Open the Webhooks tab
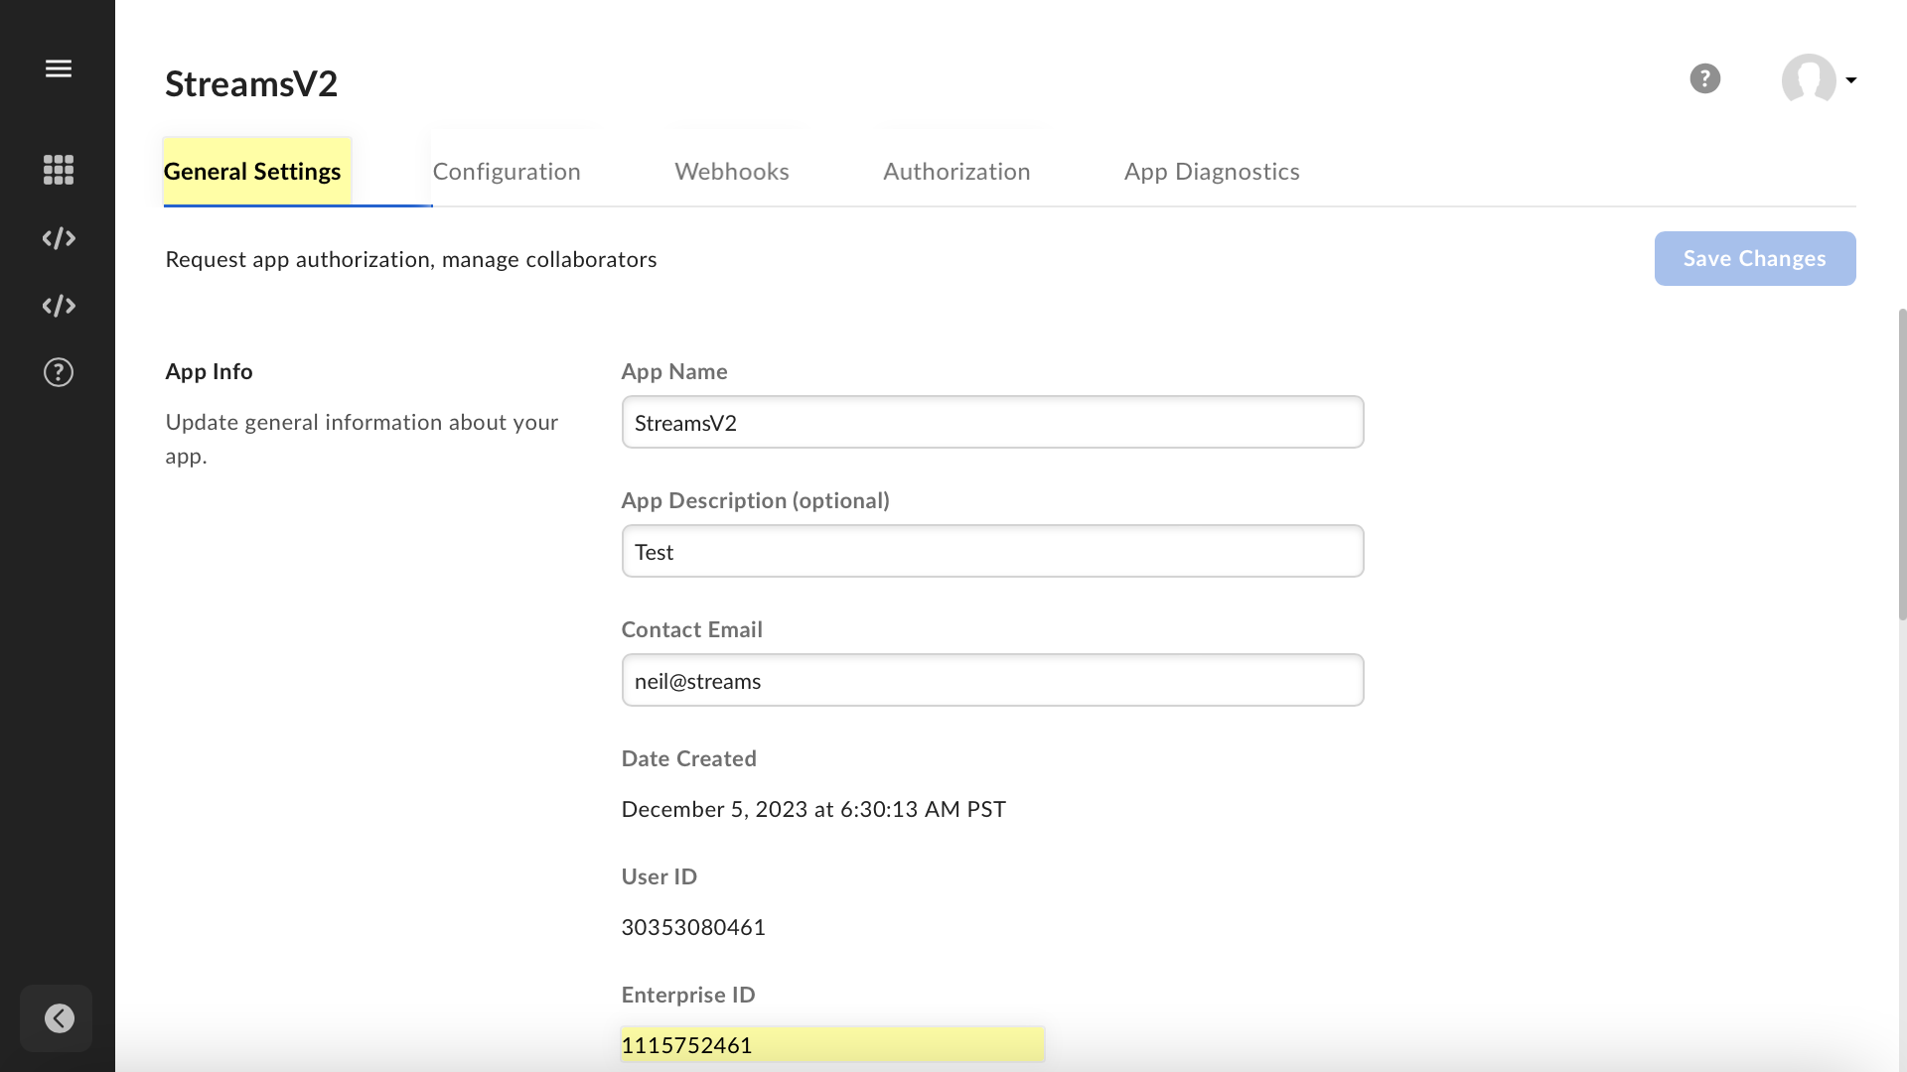 click(731, 172)
